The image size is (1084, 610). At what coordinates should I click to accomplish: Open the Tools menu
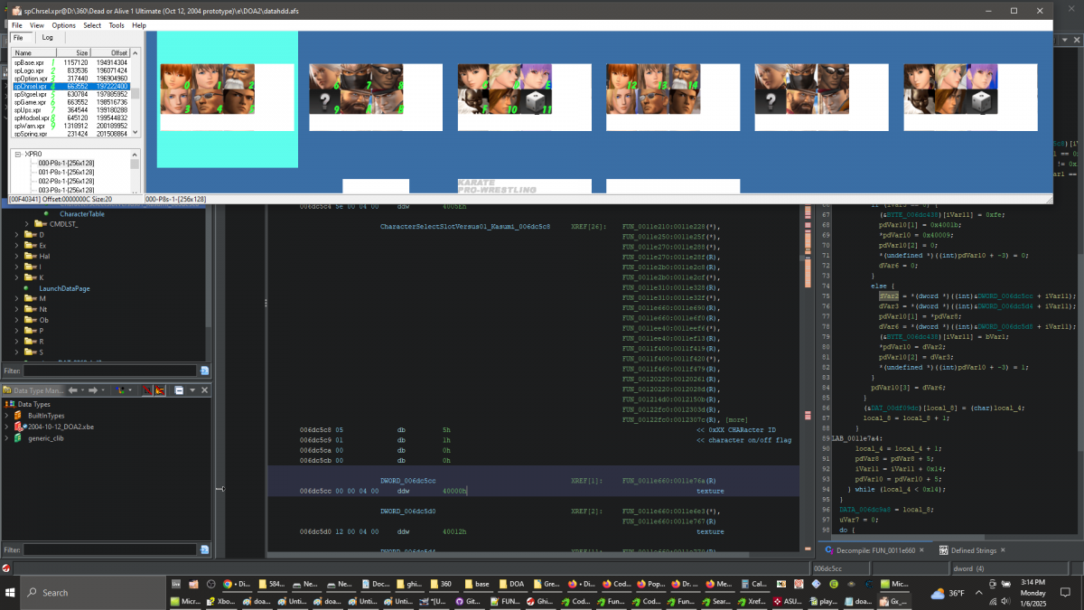pyautogui.click(x=117, y=25)
